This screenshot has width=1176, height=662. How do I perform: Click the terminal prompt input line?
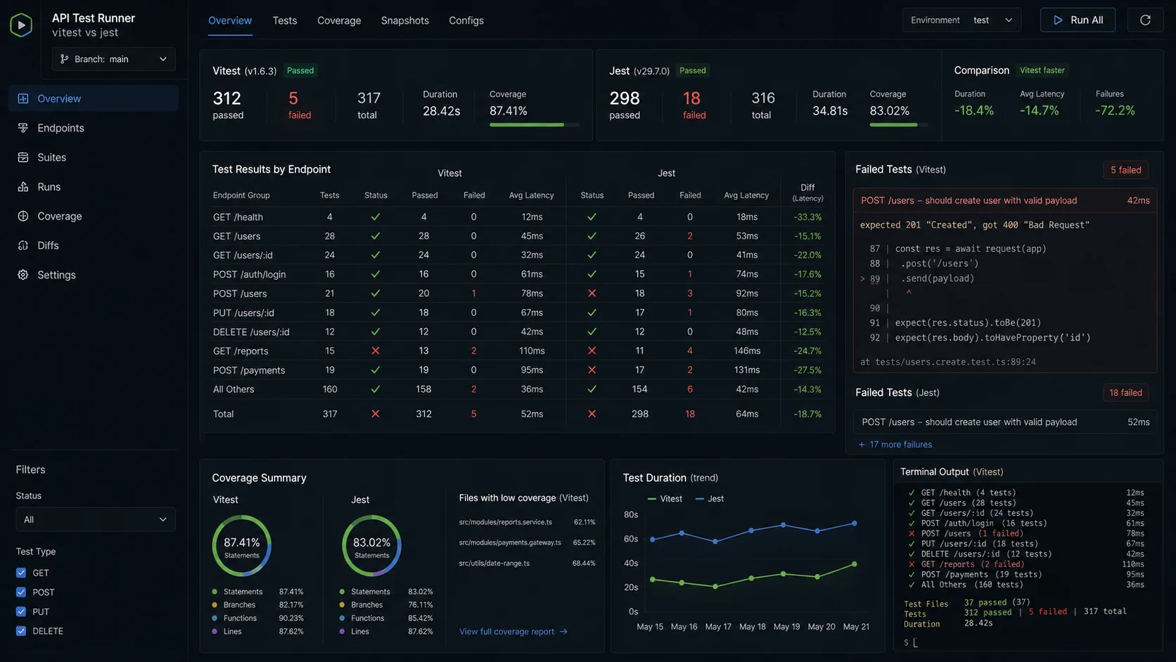1027,642
